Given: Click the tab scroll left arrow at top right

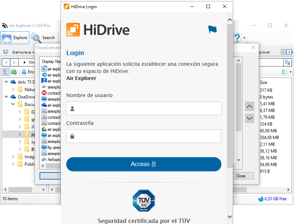Looking at the screenshot, I should click(283, 52).
